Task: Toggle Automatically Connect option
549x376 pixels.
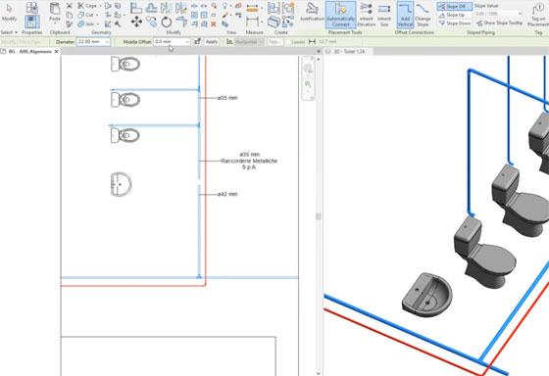Action: click(x=340, y=15)
